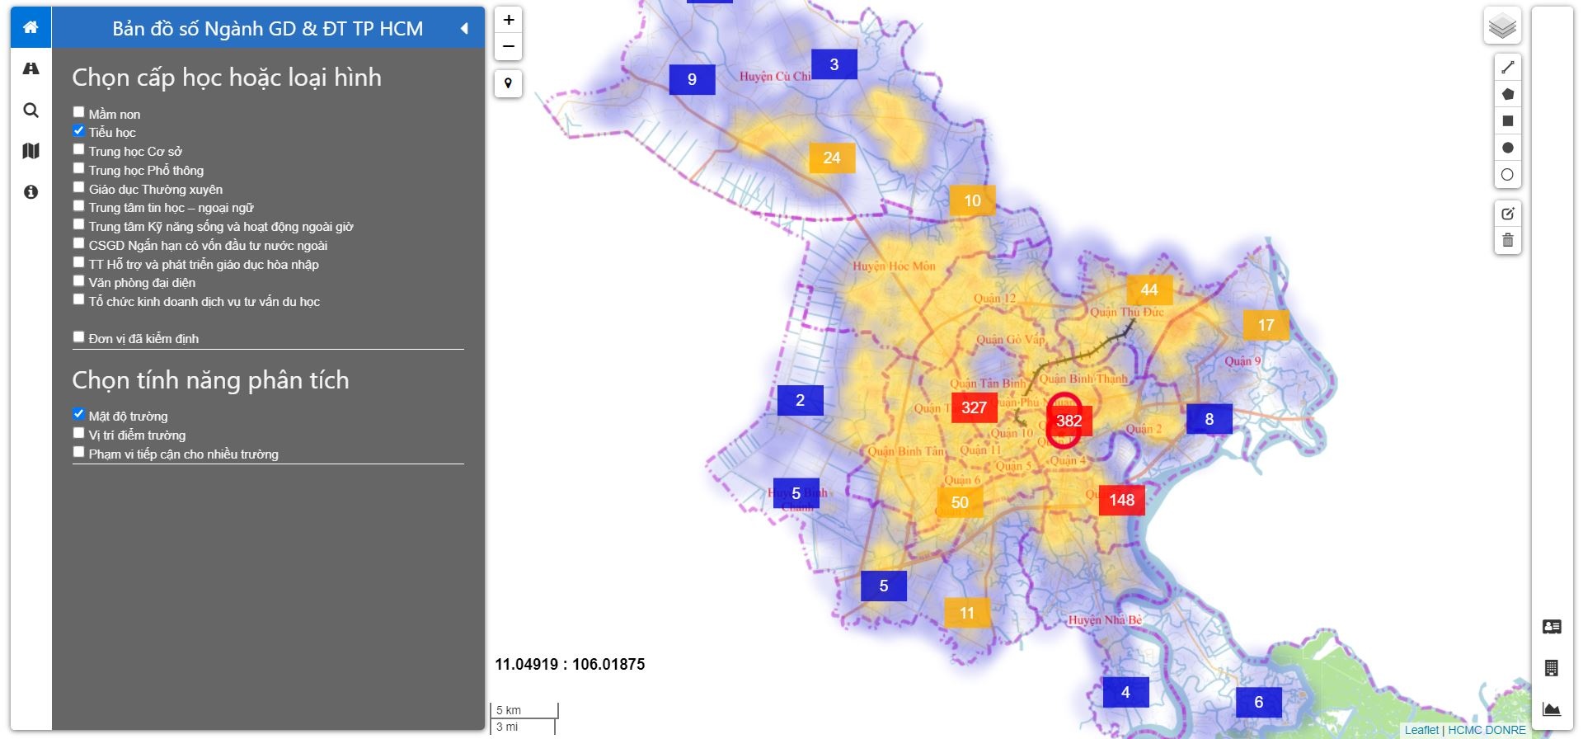Viewport: 1583px width, 739px height.
Task: Select the draw polygon tool
Action: click(x=1508, y=94)
